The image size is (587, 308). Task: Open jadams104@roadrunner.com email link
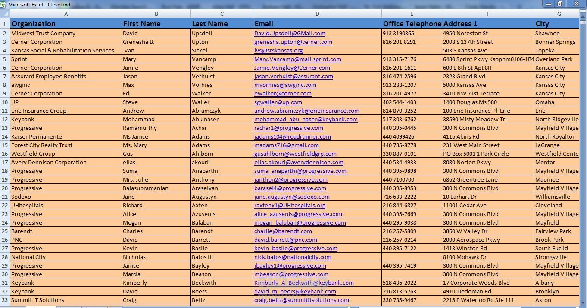(293, 136)
